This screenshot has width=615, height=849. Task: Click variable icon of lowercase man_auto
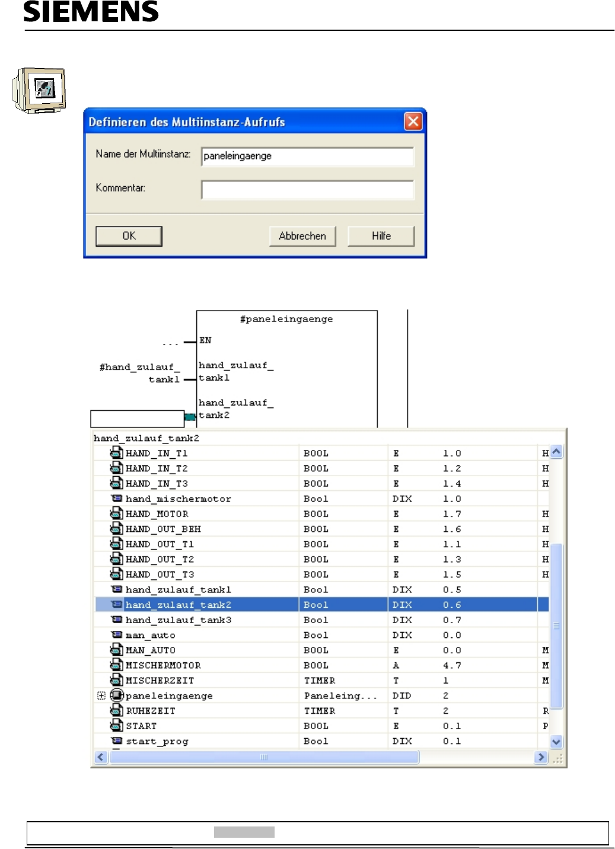click(117, 635)
